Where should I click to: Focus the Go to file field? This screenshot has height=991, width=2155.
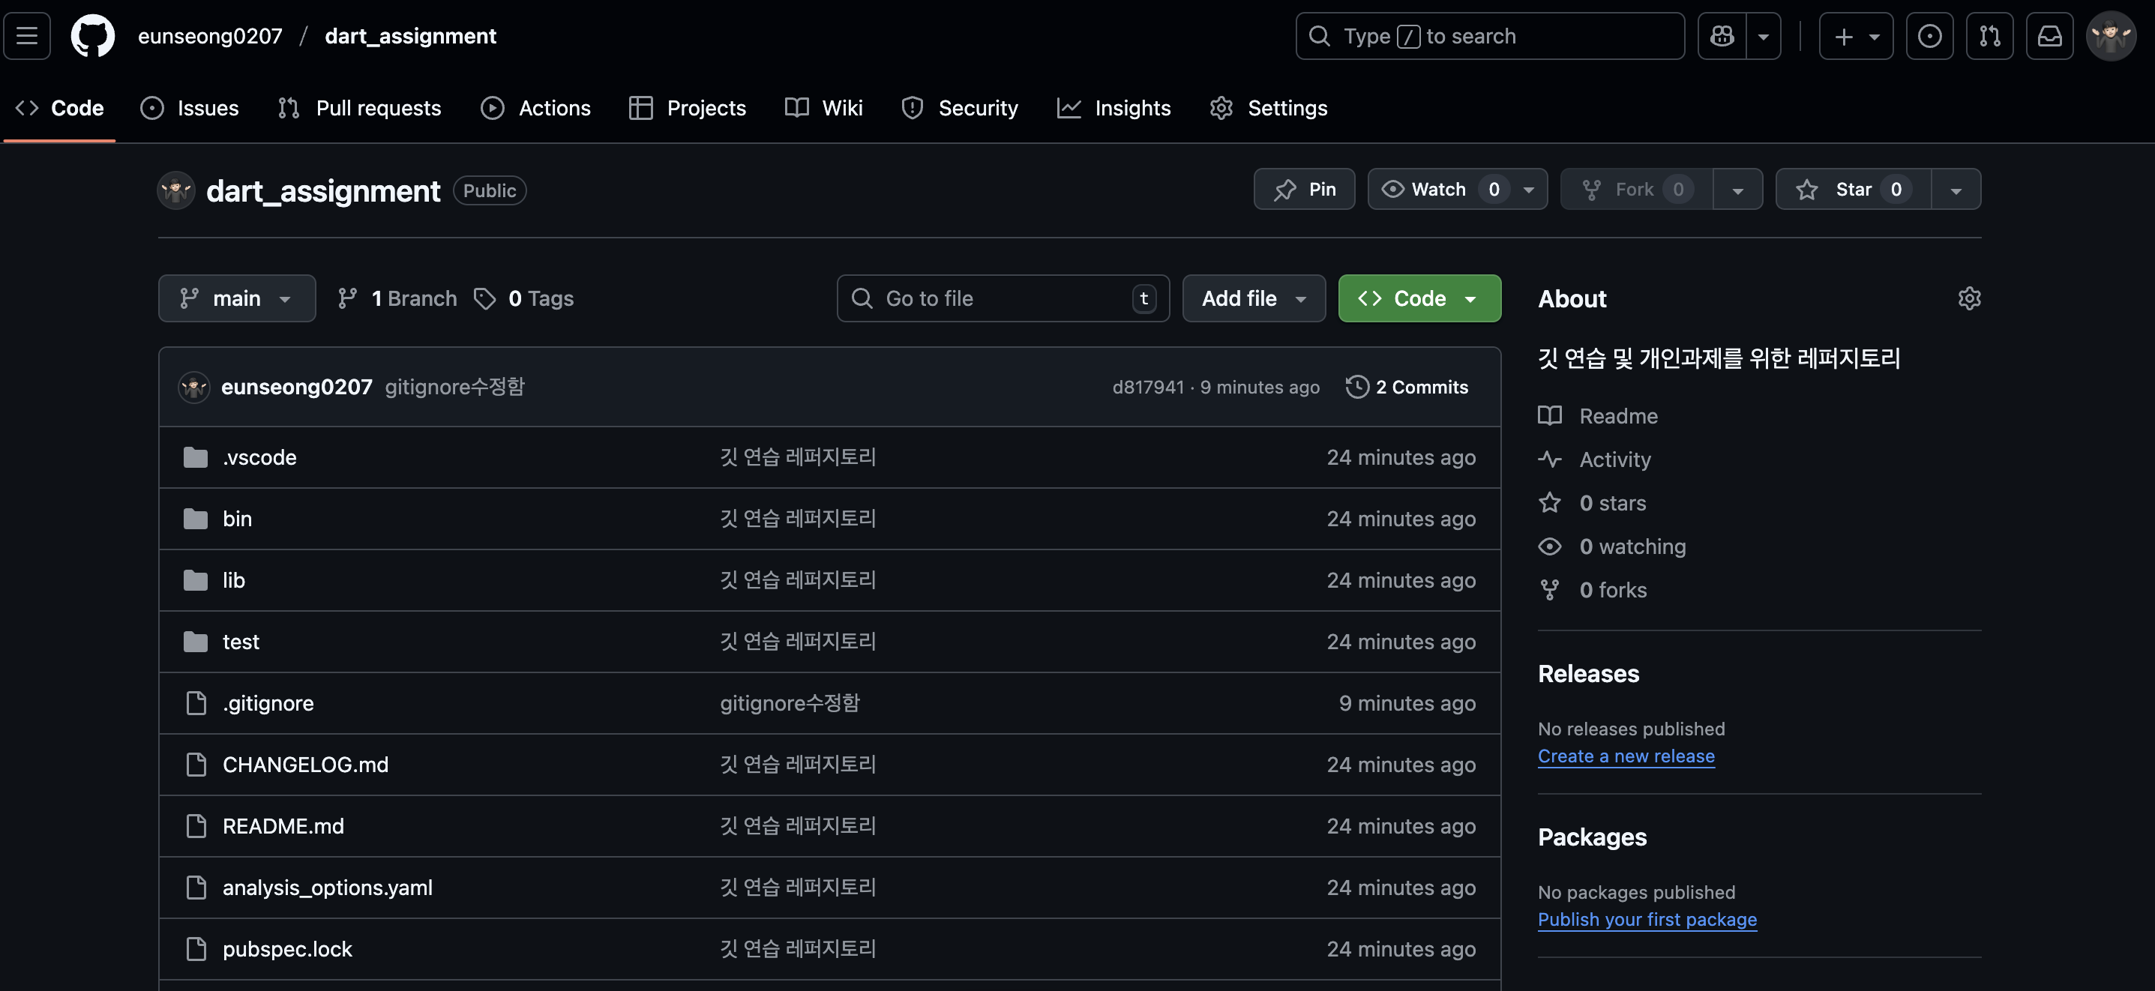coord(1003,298)
